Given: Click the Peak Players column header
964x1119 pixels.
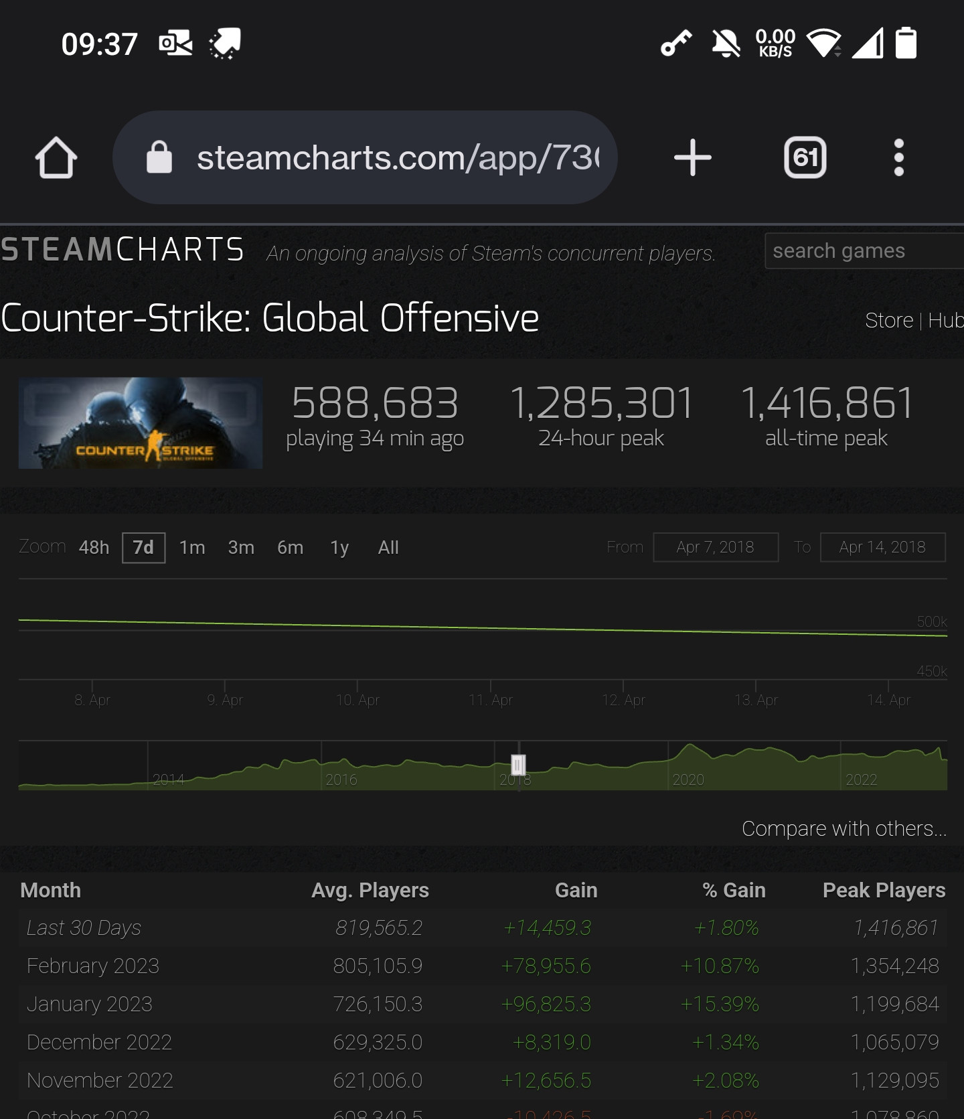Looking at the screenshot, I should point(884,890).
